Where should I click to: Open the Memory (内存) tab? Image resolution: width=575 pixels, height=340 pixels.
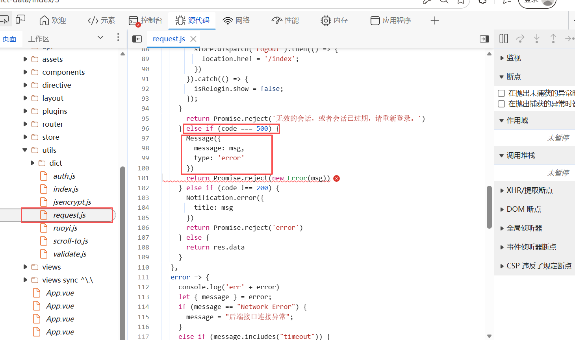pyautogui.click(x=334, y=20)
